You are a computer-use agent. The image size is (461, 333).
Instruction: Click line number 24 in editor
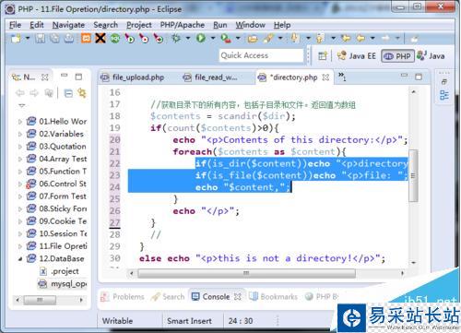(114, 187)
